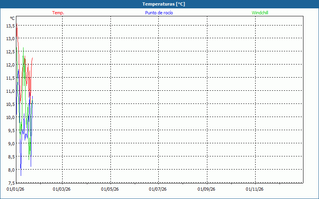
Task: Click the 11,0 y-axis label
Action: click(x=10, y=91)
